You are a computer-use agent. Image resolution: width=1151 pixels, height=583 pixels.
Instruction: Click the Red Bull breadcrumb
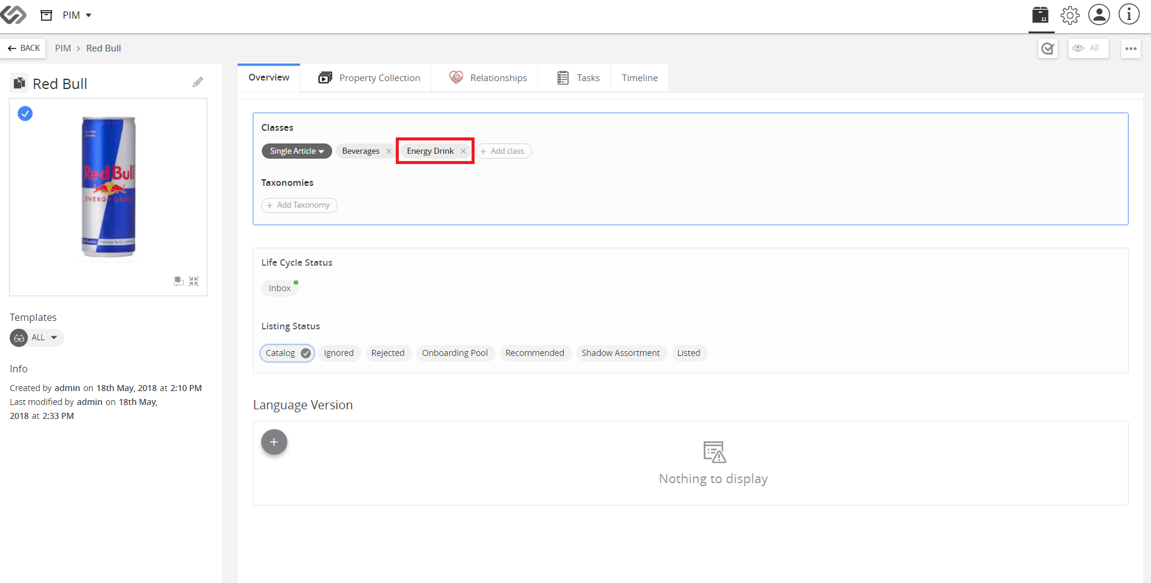104,48
